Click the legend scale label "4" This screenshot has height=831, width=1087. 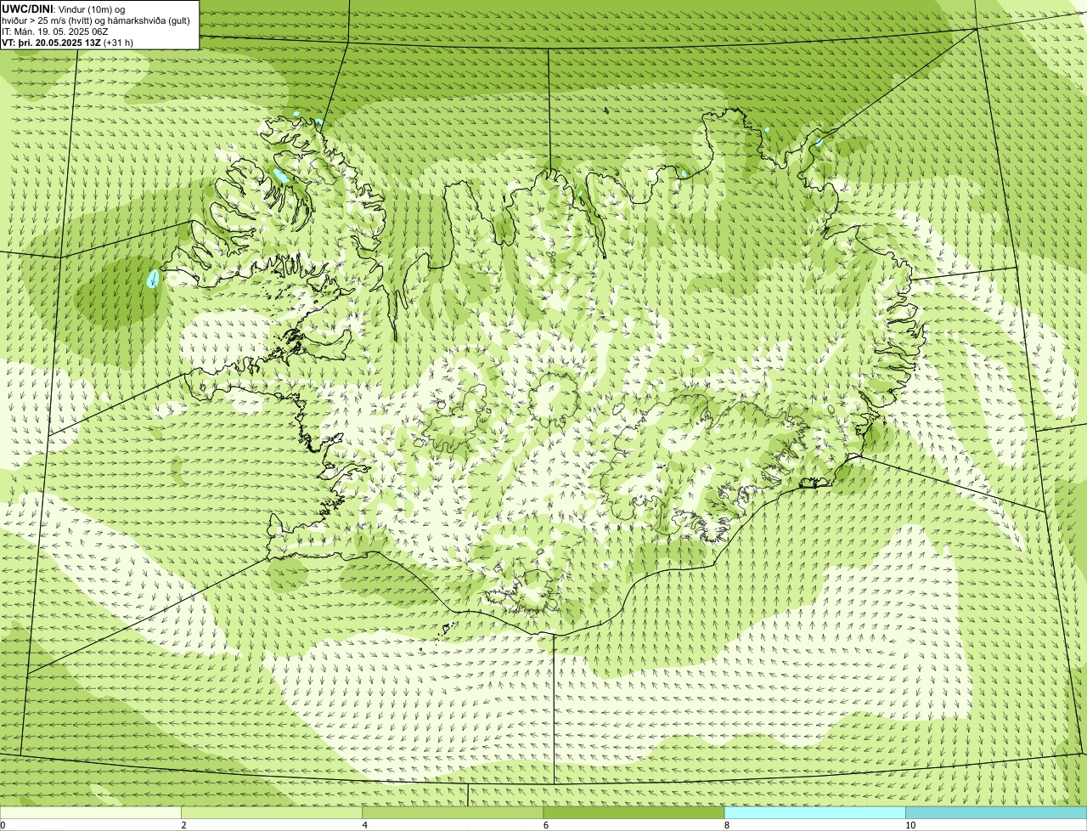[364, 825]
